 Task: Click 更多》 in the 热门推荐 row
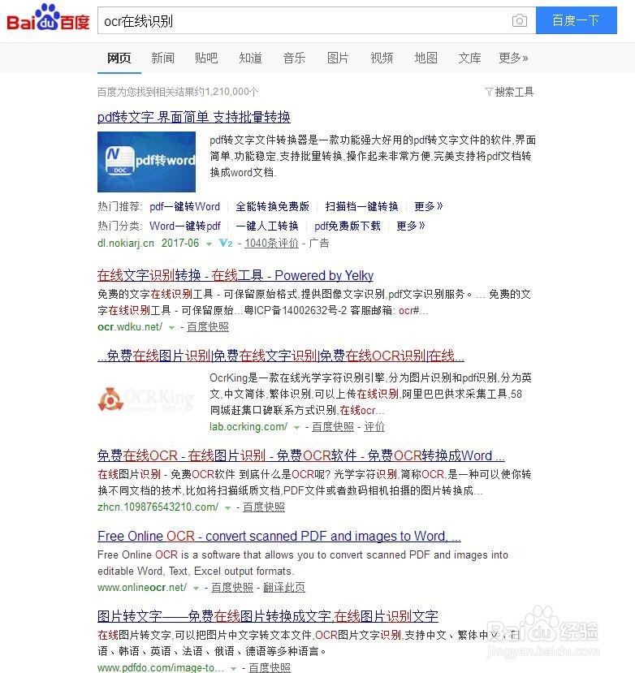tap(428, 206)
